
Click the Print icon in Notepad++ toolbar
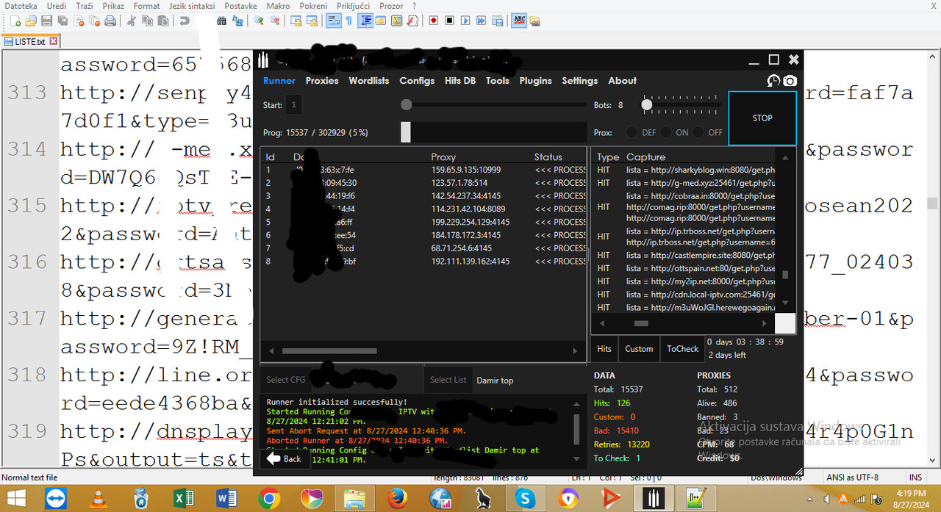click(110, 21)
